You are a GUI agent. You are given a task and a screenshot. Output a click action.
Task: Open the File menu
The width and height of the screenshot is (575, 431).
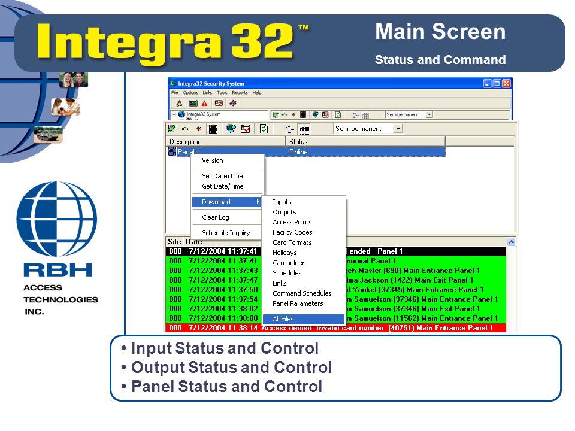[174, 93]
